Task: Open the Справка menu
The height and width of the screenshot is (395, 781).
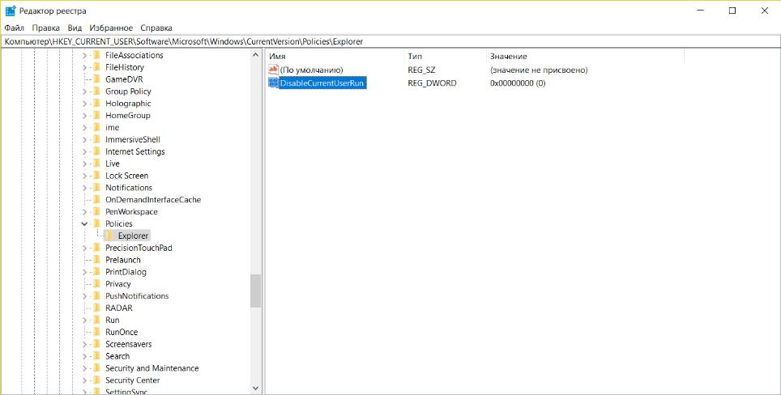Action: (x=156, y=28)
